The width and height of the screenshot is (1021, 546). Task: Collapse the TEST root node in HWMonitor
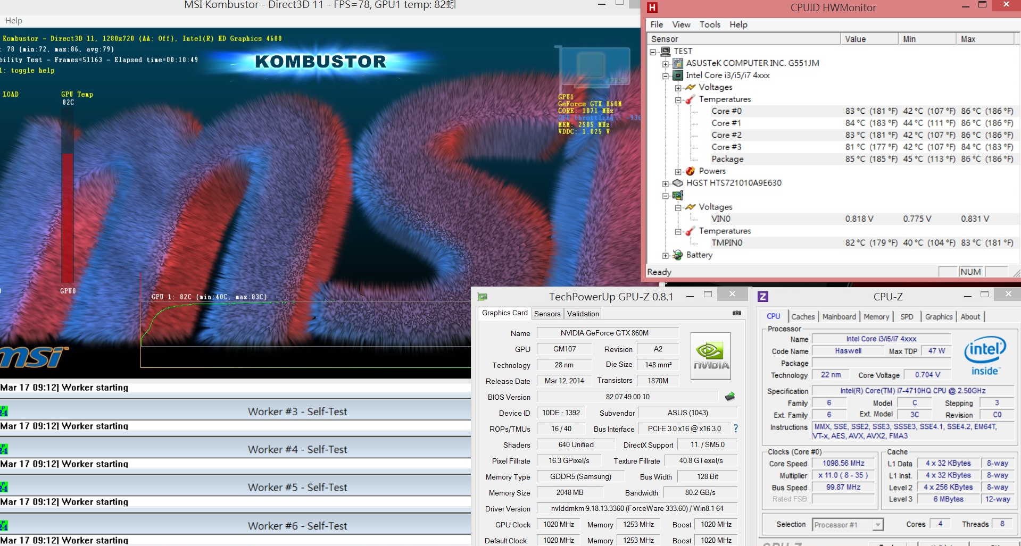[x=653, y=52]
